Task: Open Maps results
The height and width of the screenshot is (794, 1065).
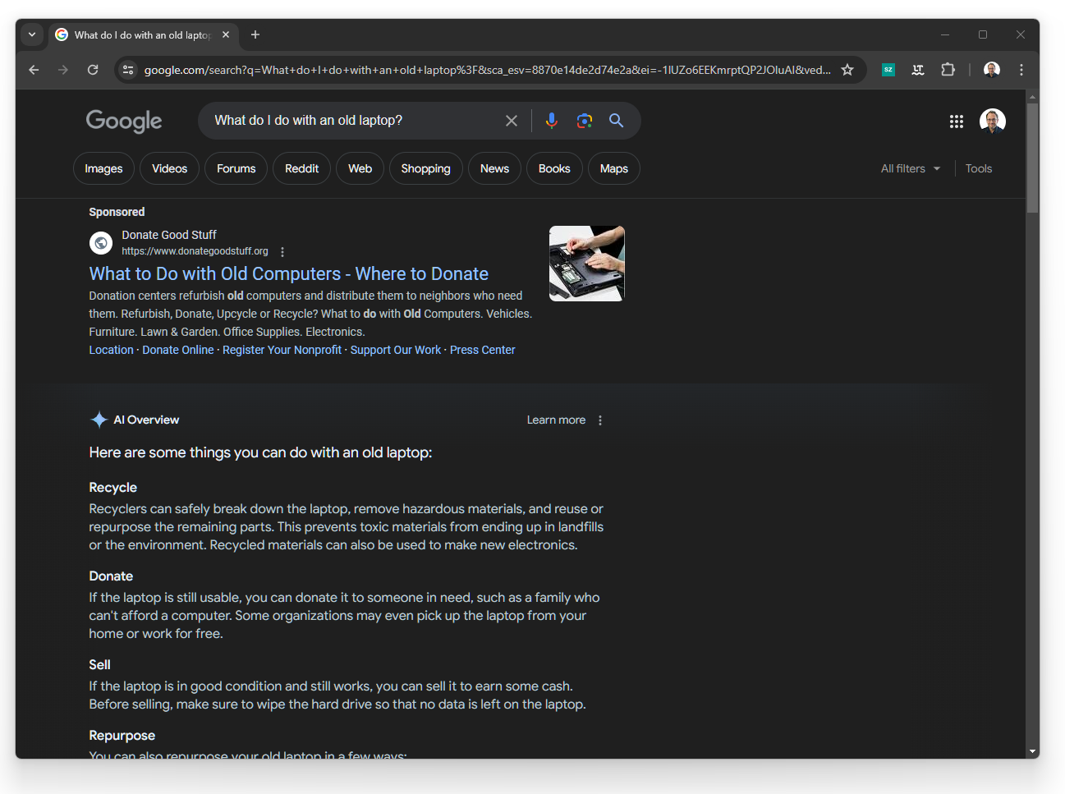Action: point(614,168)
